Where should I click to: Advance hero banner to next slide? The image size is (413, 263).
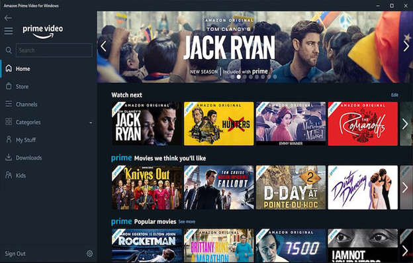click(406, 46)
